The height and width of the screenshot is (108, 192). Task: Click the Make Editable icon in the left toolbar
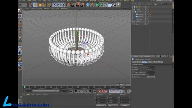(20, 11)
